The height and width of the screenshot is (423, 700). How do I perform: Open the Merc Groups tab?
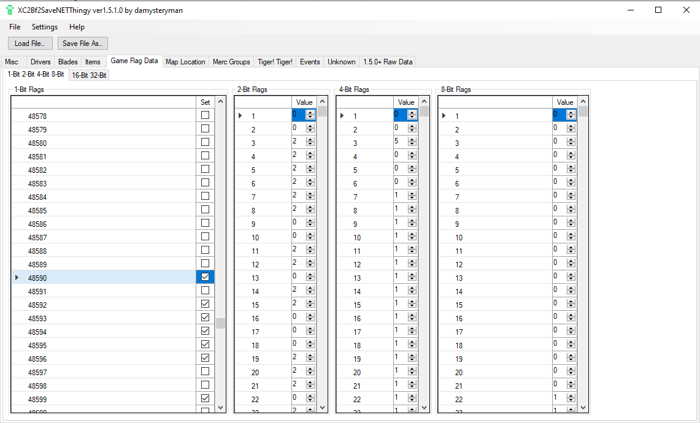(x=231, y=61)
